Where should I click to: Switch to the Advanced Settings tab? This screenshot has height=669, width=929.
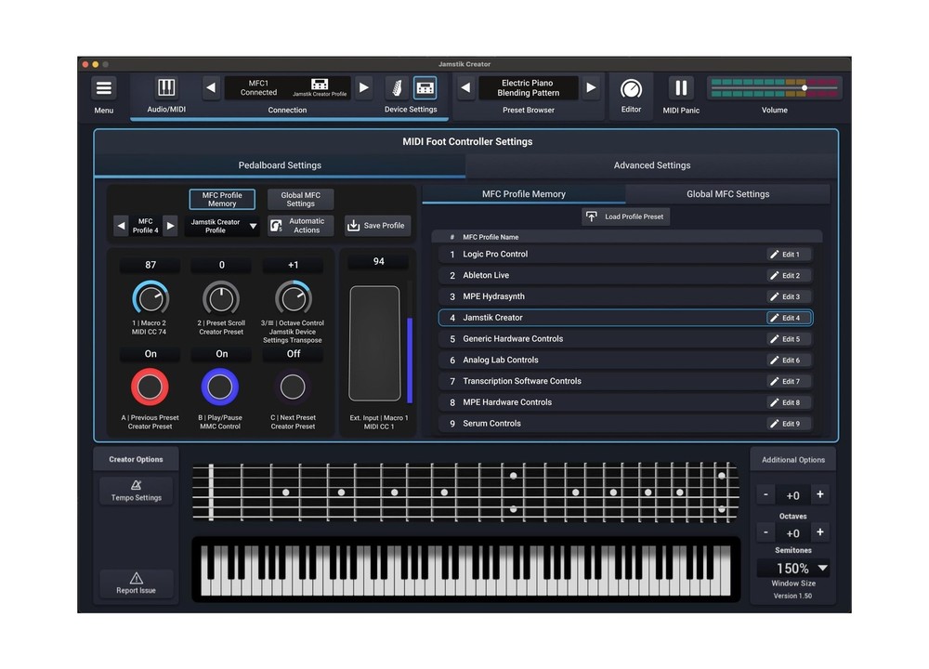click(652, 164)
